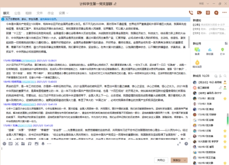Click the invite members plus icon
The height and width of the screenshot is (165, 229).
tap(216, 13)
